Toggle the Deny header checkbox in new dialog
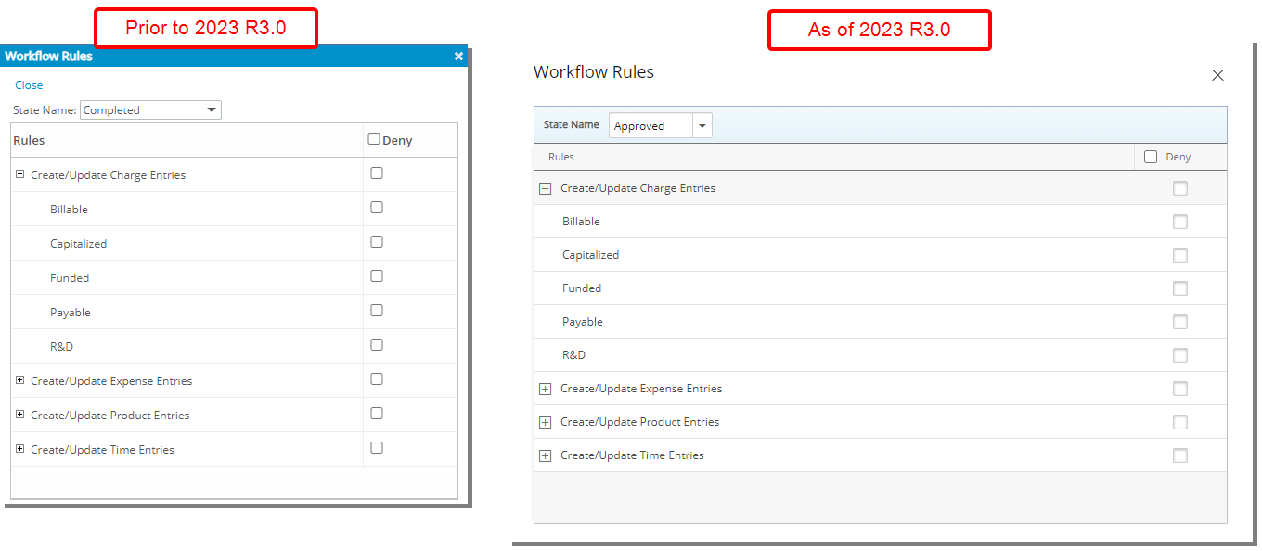This screenshot has width=1262, height=551. (x=1151, y=157)
